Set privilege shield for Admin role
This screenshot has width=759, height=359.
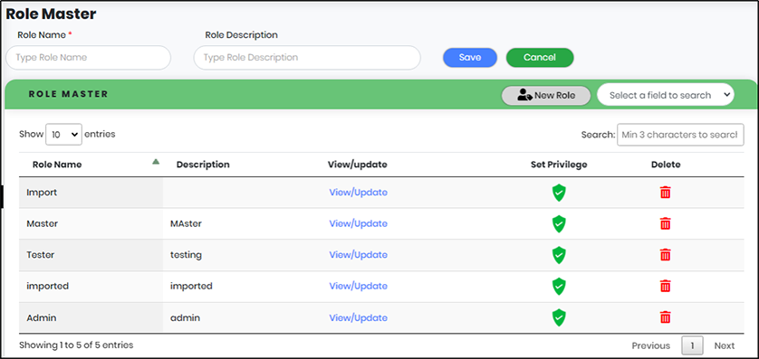coord(559,317)
